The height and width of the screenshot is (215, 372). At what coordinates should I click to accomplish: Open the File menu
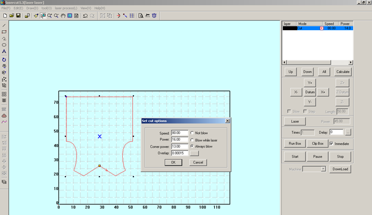click(x=6, y=8)
